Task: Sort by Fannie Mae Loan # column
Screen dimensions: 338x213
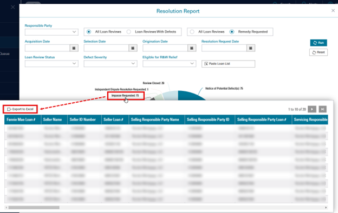Action: click(x=23, y=119)
